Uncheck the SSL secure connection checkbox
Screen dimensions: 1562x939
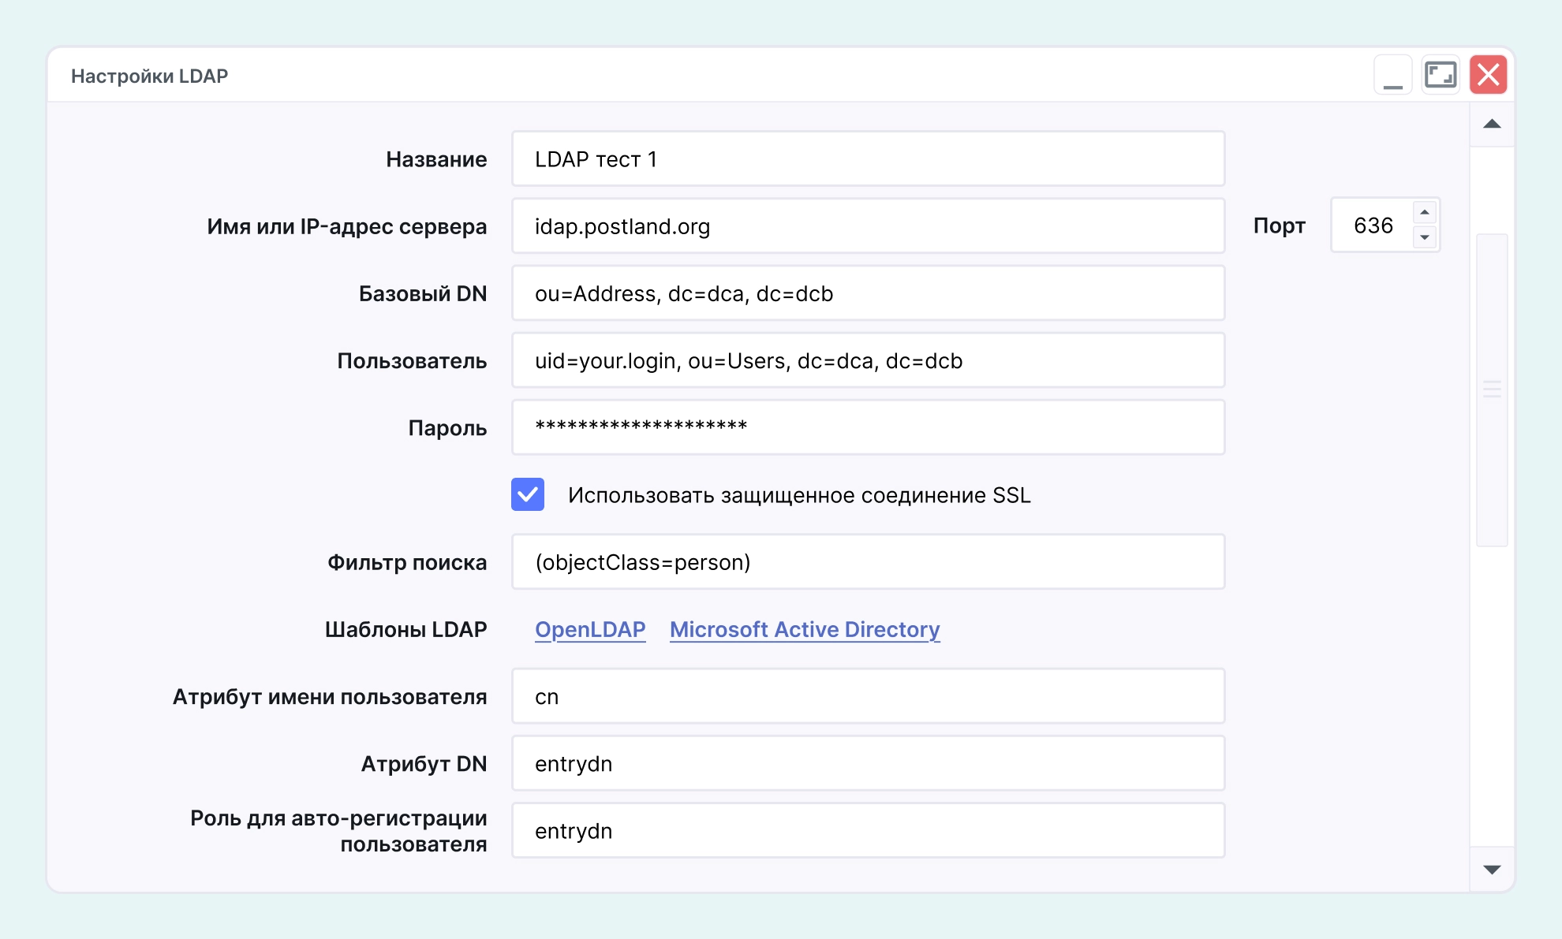528,495
